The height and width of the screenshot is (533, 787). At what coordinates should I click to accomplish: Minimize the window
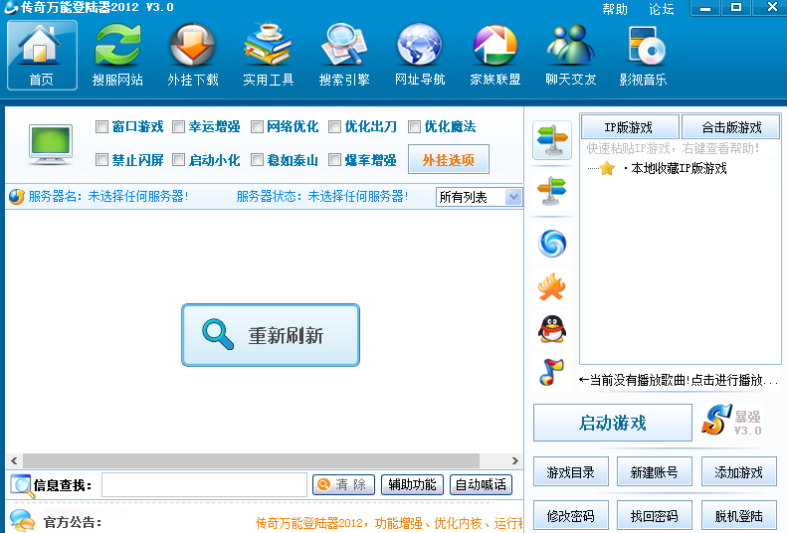(x=705, y=9)
